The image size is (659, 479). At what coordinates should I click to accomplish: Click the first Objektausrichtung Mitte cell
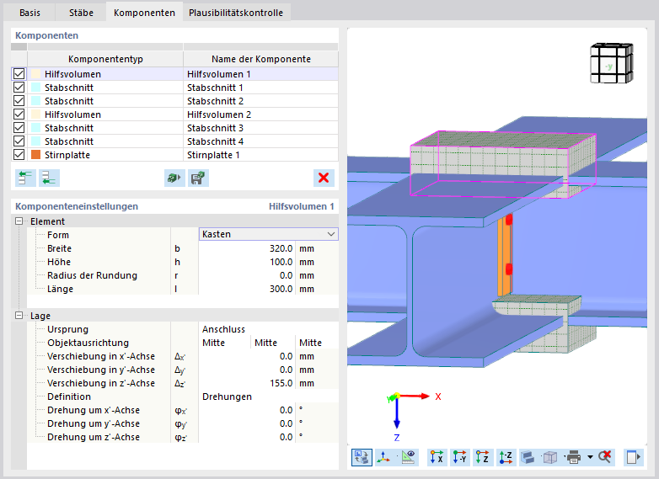(224, 343)
